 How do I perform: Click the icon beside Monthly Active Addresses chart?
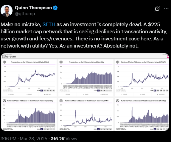tap(4, 101)
